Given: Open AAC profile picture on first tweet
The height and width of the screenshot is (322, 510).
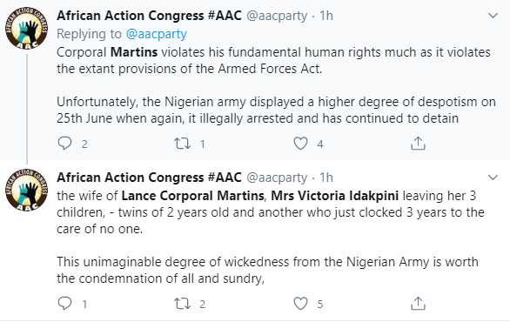Looking at the screenshot, I should click(26, 29).
